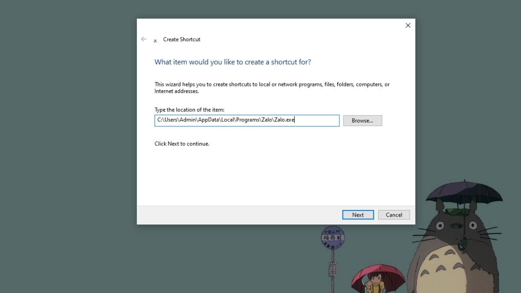Close the Create Shortcut dialog with X

(408, 26)
